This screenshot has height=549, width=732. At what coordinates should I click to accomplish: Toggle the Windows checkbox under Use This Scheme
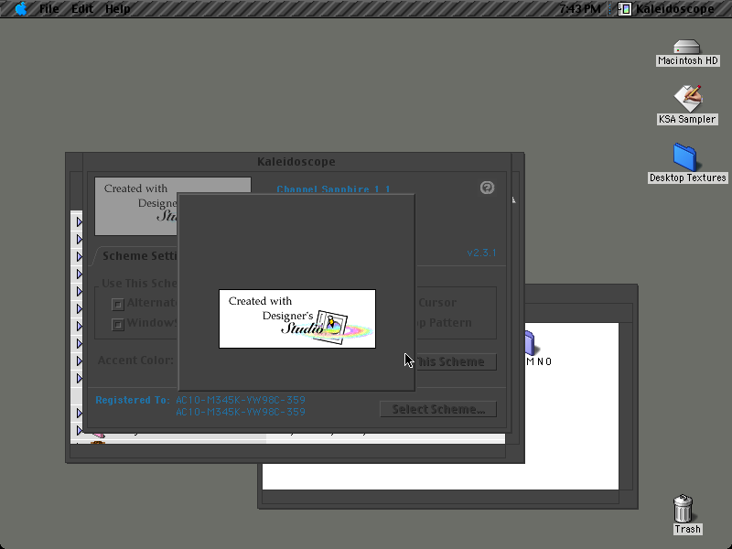[118, 324]
